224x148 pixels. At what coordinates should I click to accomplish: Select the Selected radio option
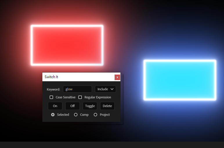pos(53,115)
